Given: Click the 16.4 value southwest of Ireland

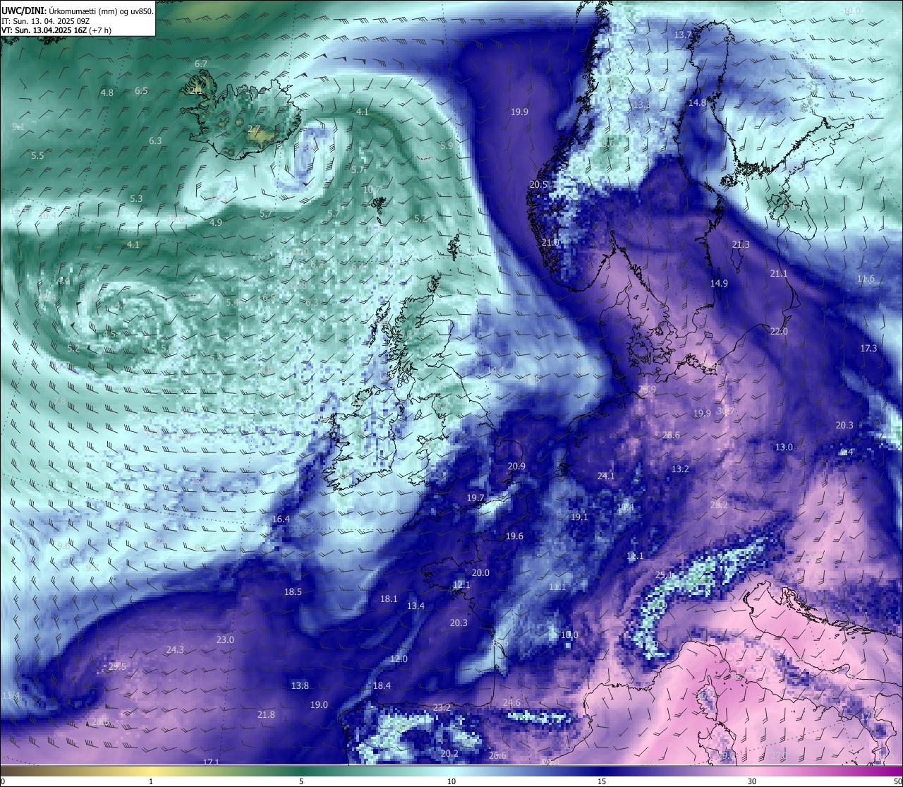Looking at the screenshot, I should [x=281, y=519].
